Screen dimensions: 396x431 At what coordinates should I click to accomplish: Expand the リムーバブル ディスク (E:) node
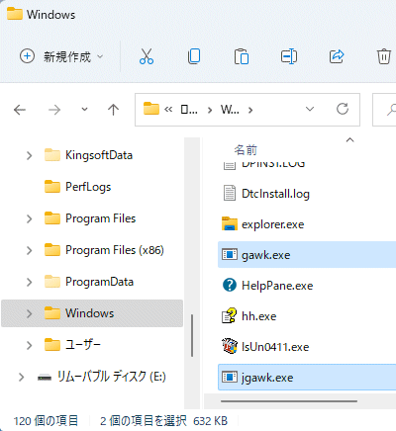[21, 377]
